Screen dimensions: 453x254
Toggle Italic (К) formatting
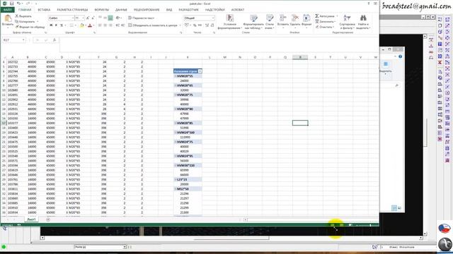(56, 25)
